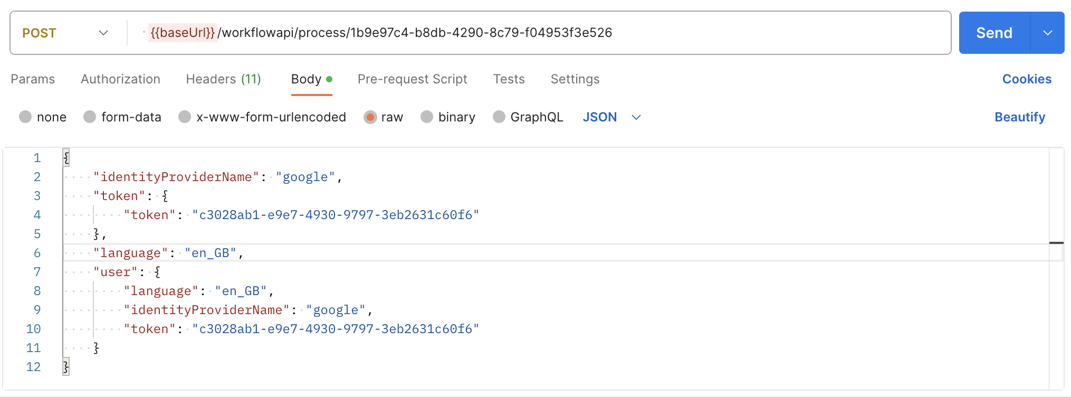This screenshot has height=397, width=1071.
Task: Switch to the Tests tab
Action: pyautogui.click(x=509, y=79)
